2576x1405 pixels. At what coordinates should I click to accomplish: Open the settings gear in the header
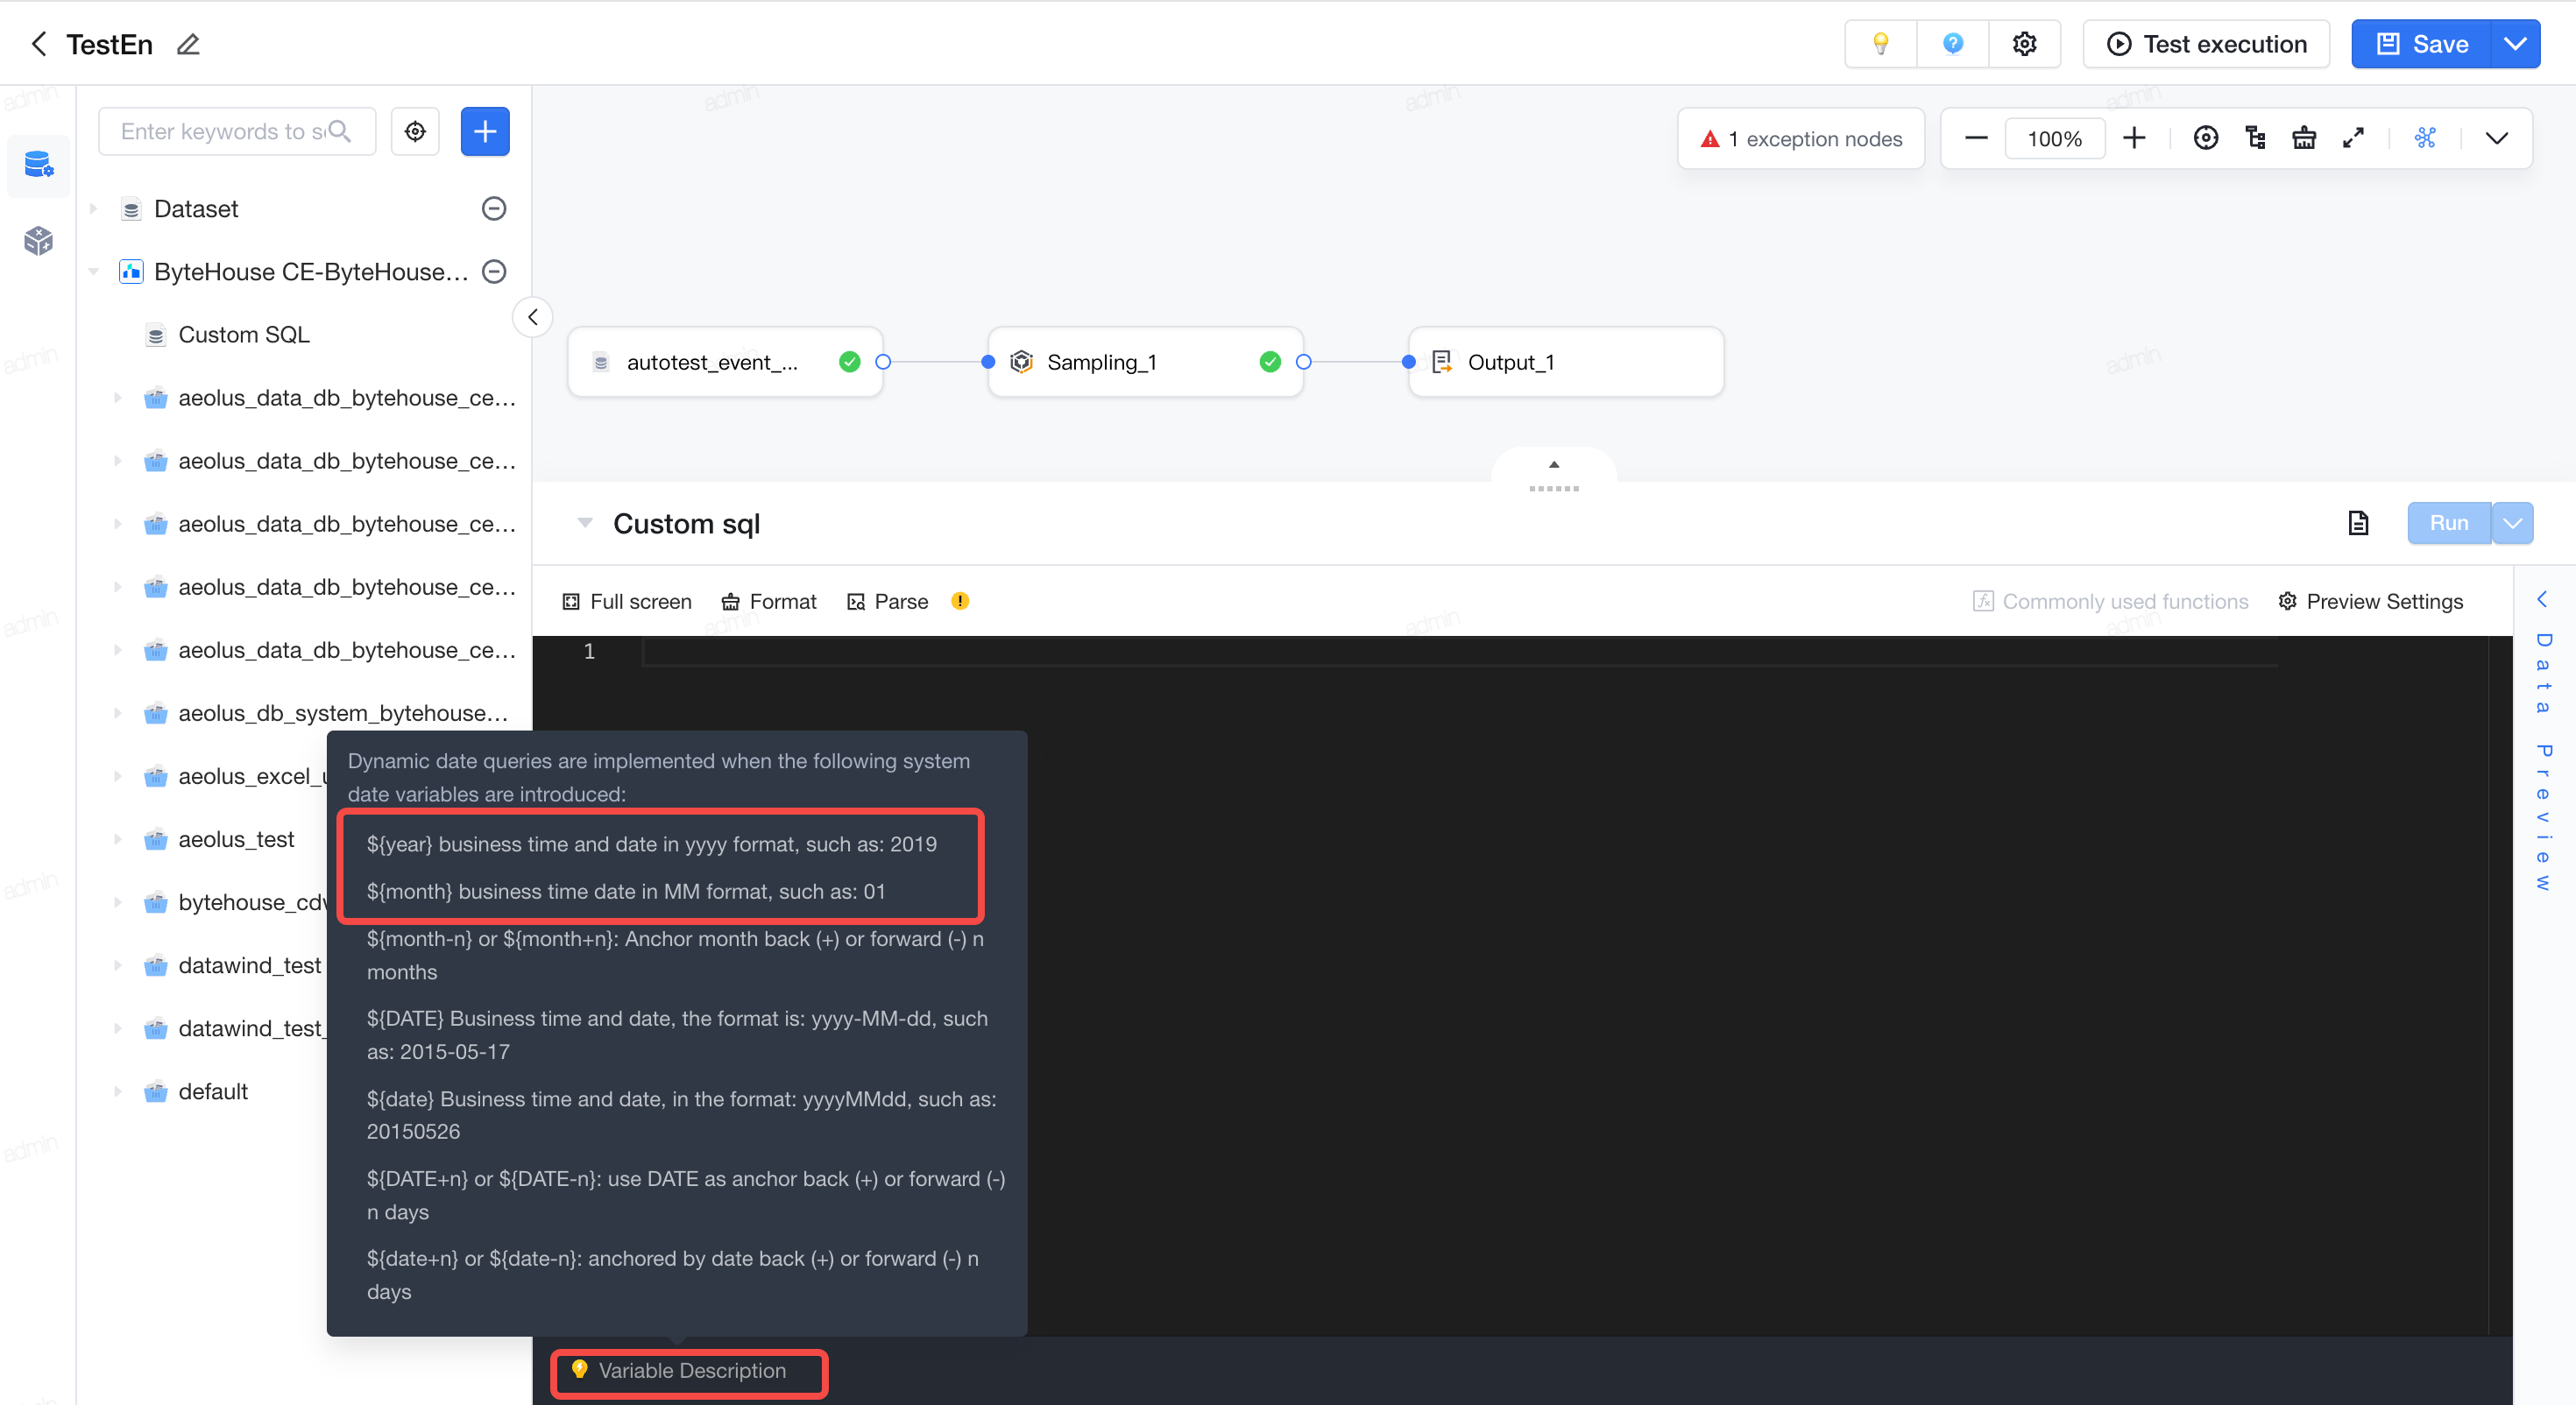(x=2024, y=44)
